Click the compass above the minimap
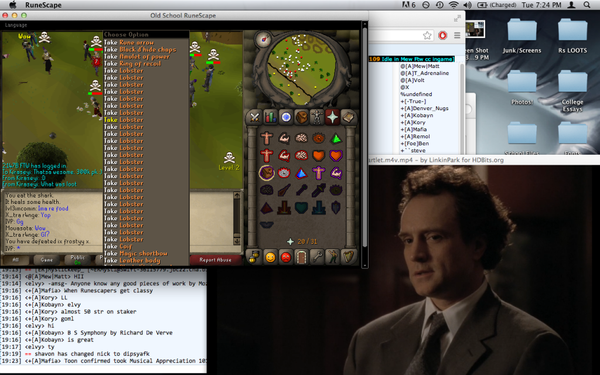Image resolution: width=600 pixels, height=375 pixels. point(263,39)
